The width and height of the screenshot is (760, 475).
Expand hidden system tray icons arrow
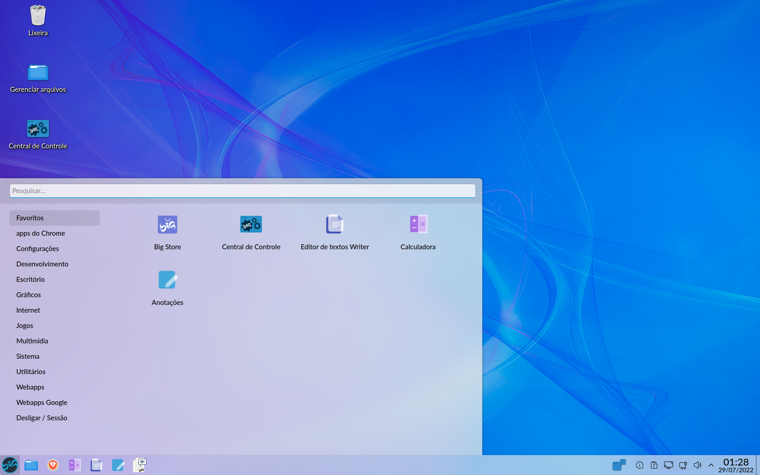click(711, 465)
